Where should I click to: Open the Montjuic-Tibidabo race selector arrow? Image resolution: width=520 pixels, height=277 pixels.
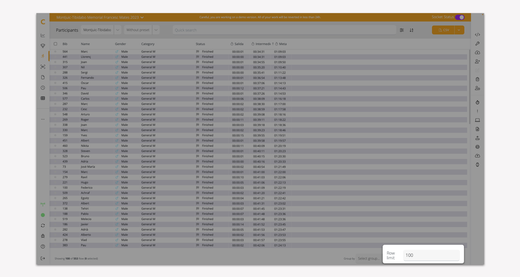(118, 30)
